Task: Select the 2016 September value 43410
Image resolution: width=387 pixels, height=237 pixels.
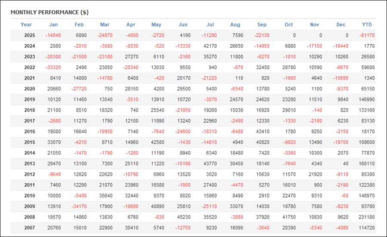Action: point(262,132)
